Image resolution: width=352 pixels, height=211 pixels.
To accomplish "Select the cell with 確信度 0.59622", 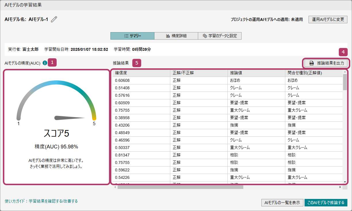I will tap(141, 170).
